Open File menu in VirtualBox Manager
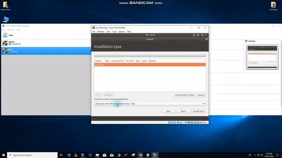The height and width of the screenshot is (158, 282). (x=4, y=30)
